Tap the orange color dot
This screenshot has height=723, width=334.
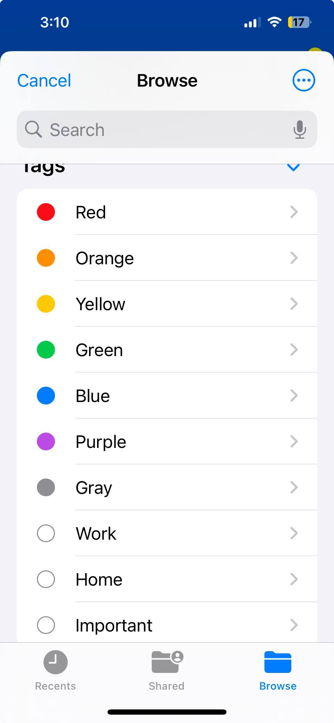(x=46, y=258)
